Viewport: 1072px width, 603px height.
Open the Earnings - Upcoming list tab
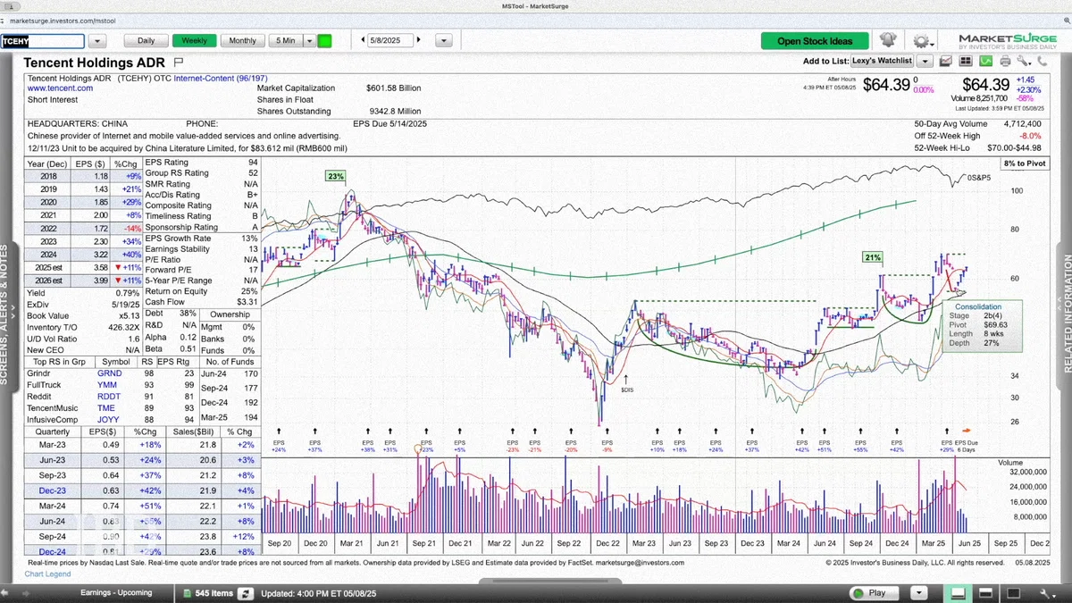tap(116, 592)
